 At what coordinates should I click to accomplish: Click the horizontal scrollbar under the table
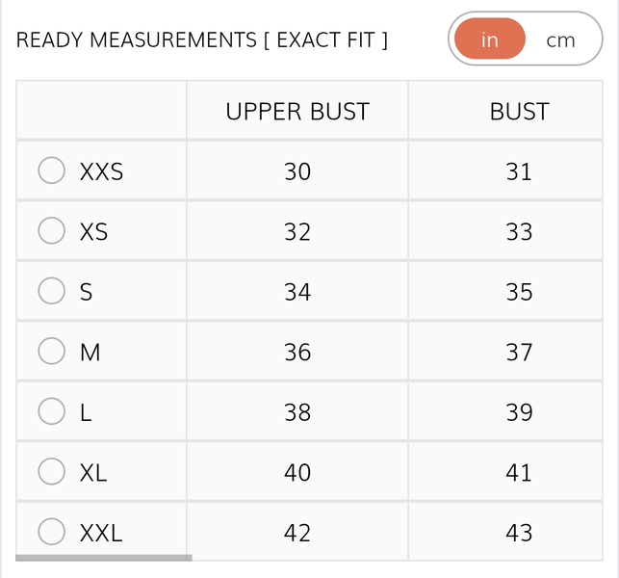pos(104,558)
